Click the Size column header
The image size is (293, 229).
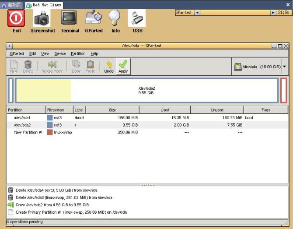coord(112,110)
